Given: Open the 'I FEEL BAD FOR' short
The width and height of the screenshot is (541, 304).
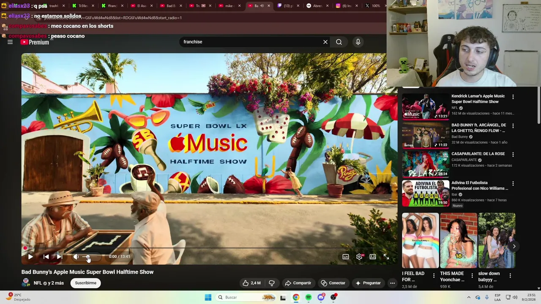Looking at the screenshot, I should click(x=421, y=241).
